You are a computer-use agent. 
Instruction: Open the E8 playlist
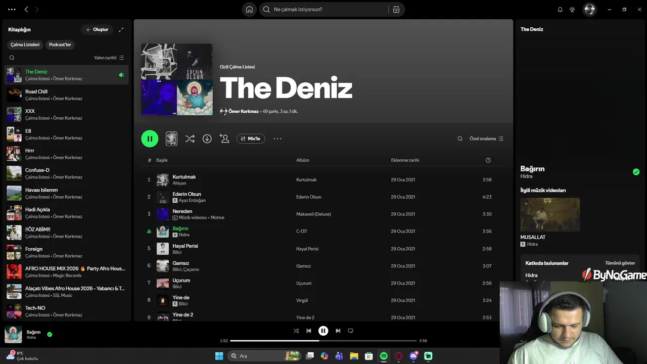click(67, 134)
